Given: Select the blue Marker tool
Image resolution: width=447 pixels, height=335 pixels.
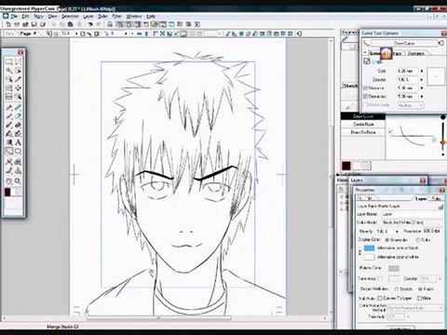Looking at the screenshot, I should [18, 107].
